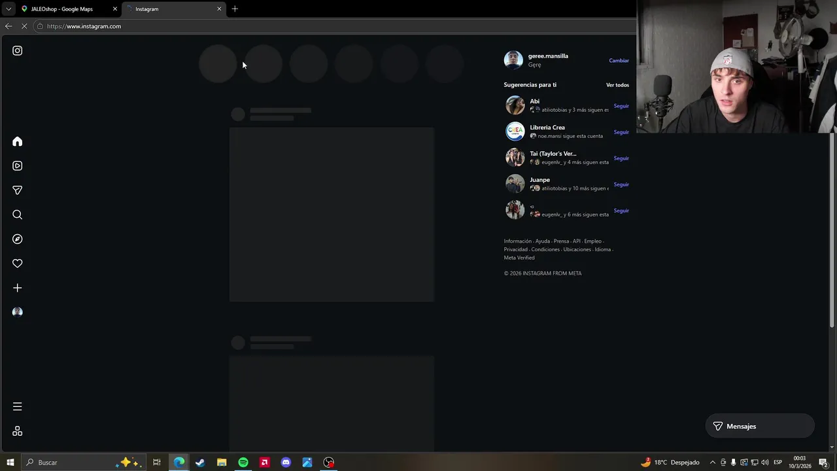Open geree.mansilla profile picture

[513, 60]
